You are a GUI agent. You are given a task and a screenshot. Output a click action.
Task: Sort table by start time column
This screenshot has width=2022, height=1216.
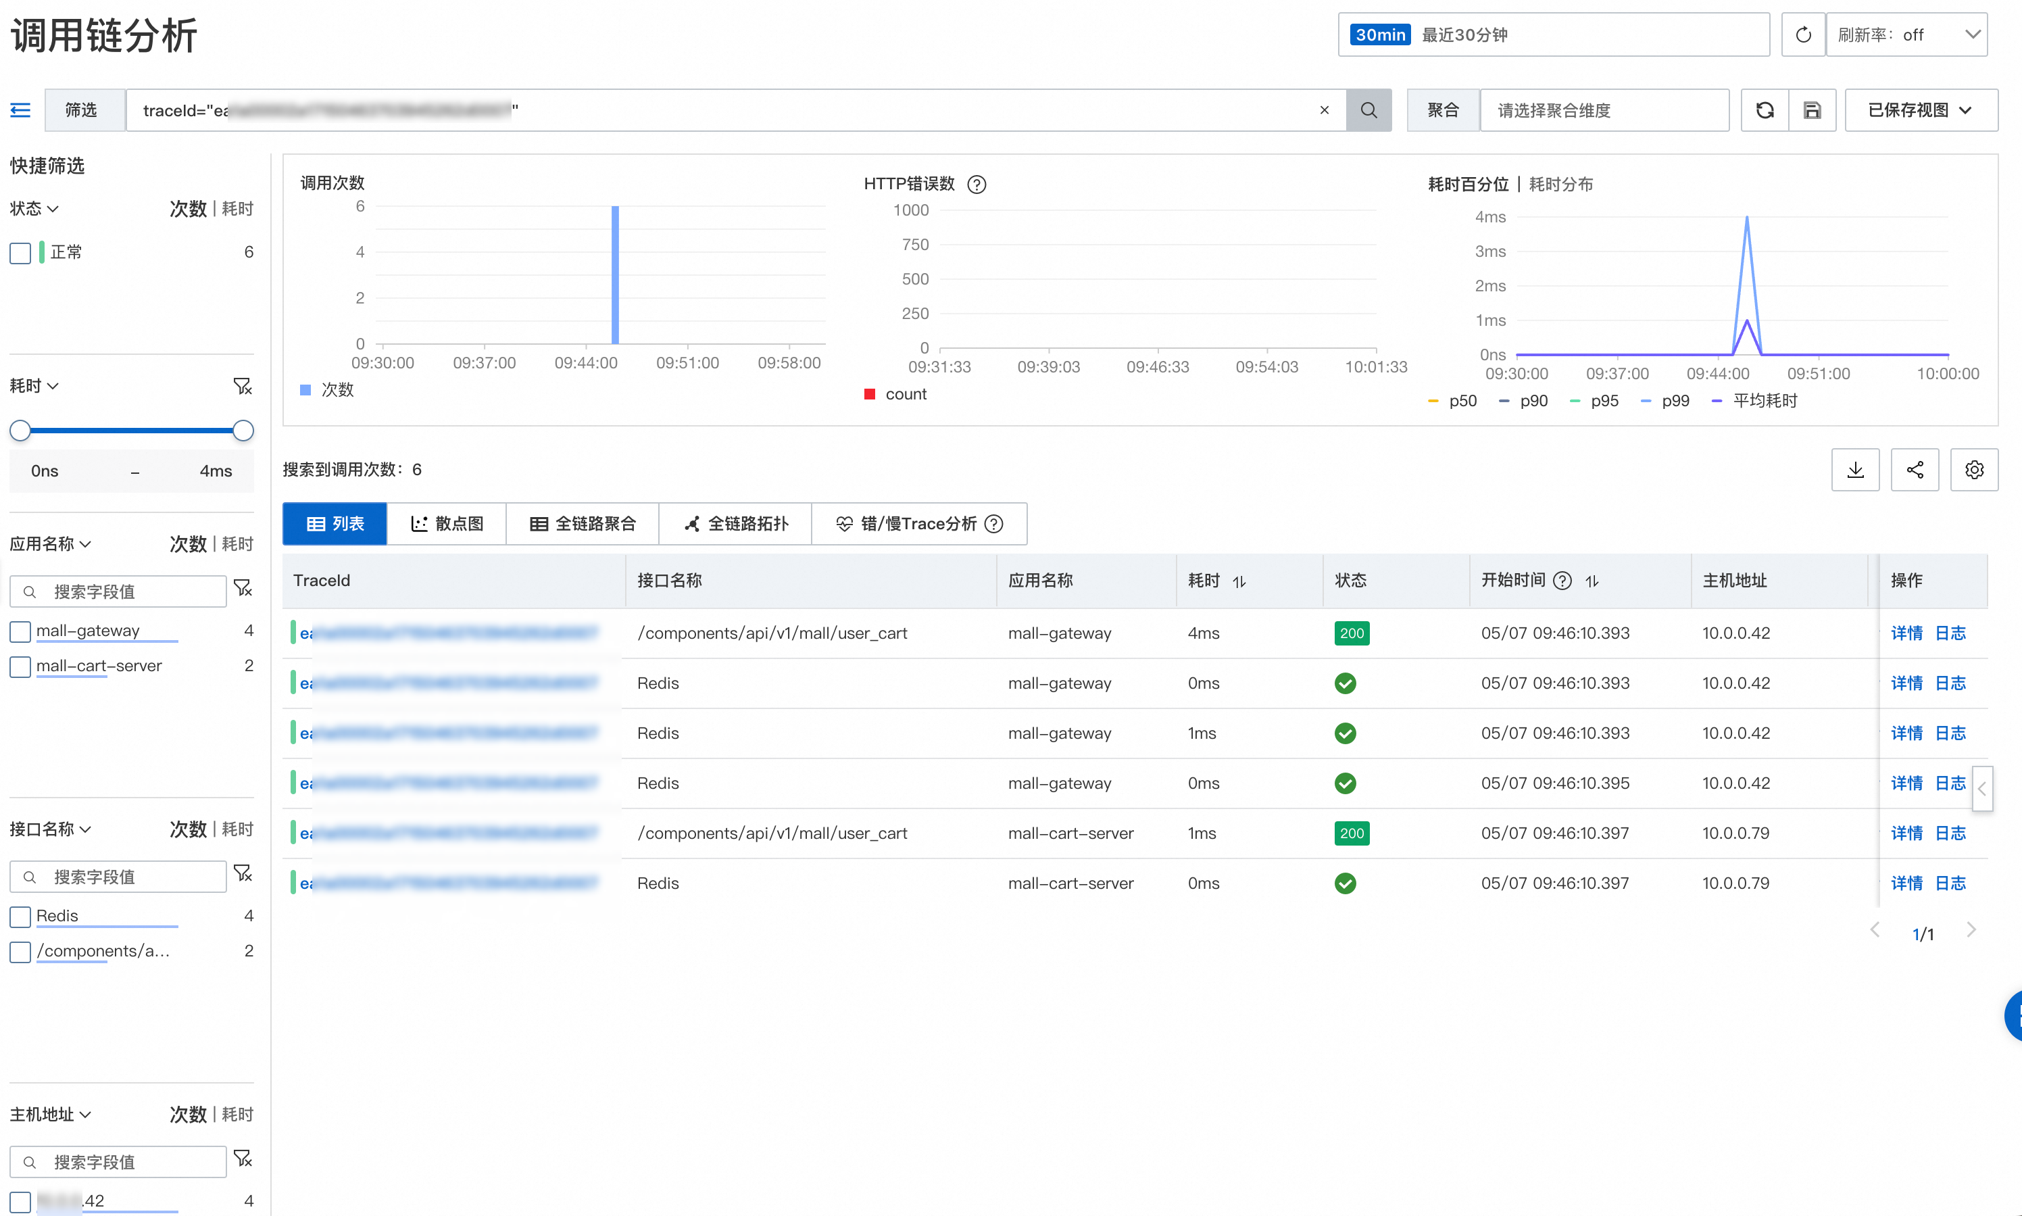(1592, 581)
